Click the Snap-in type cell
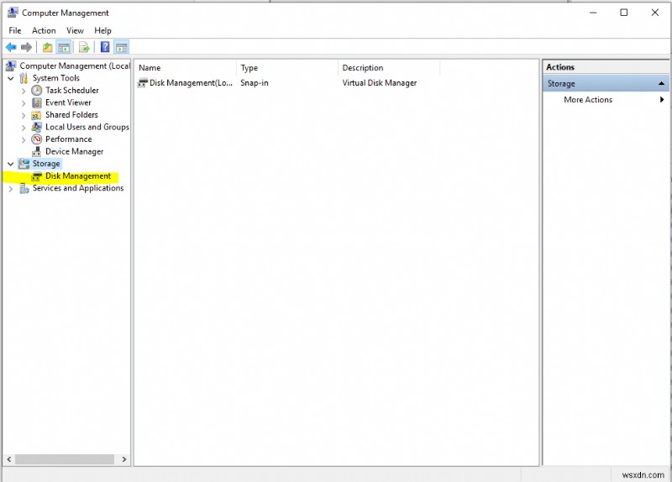This screenshot has height=482, width=672. coord(255,82)
